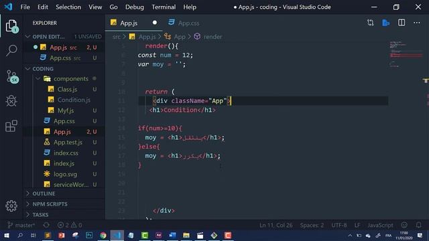Open the Help menu

pyautogui.click(x=190, y=7)
